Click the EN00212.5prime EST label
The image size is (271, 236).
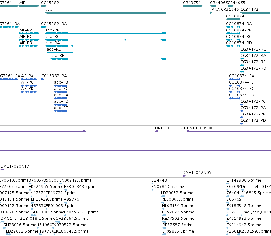[75, 181]
